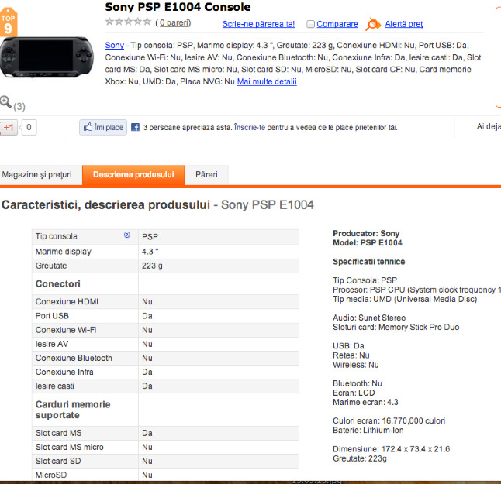Click the magnifier zoom icon
Viewport: 501px width, 484px height.
click(5, 102)
